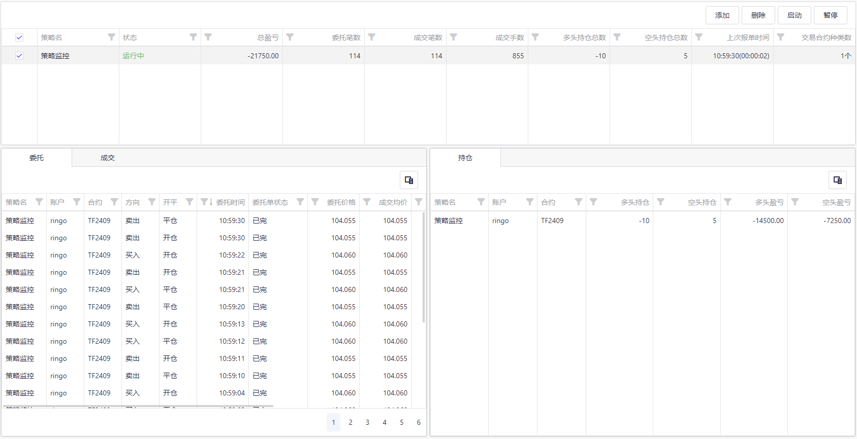Filter orders table by 委托价格
Viewport: 857px width, 439px height.
[315, 202]
